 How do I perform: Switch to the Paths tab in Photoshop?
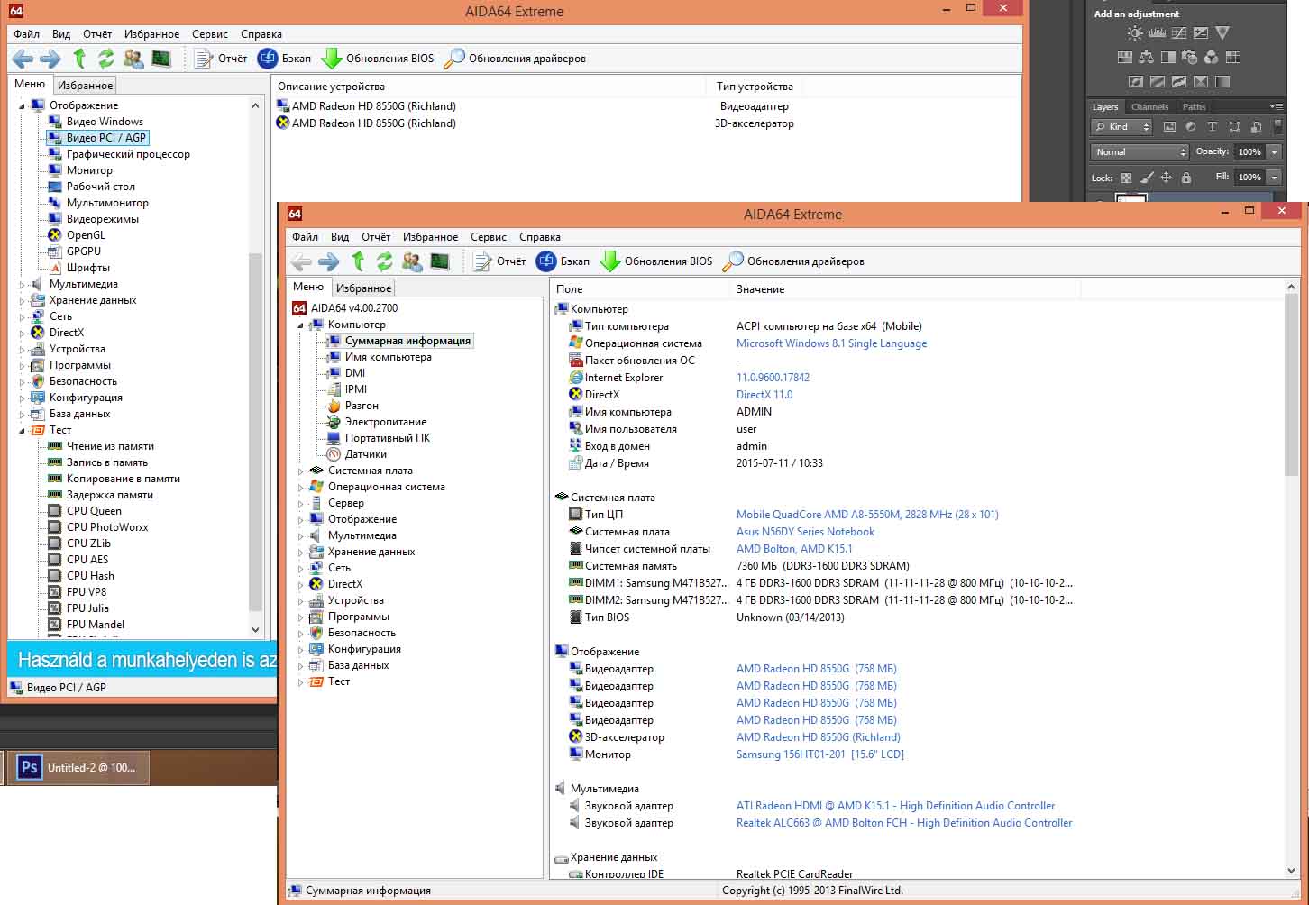point(1195,107)
